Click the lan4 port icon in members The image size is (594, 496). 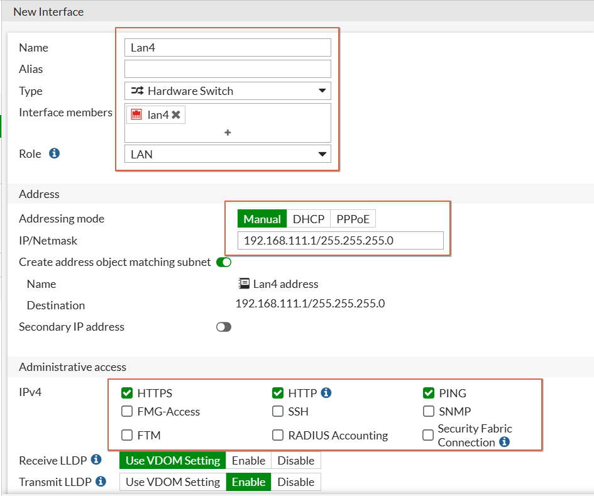136,114
